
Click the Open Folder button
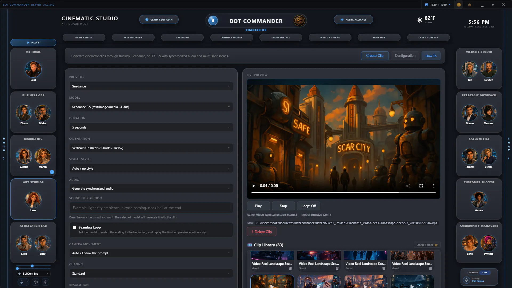pyautogui.click(x=427, y=245)
